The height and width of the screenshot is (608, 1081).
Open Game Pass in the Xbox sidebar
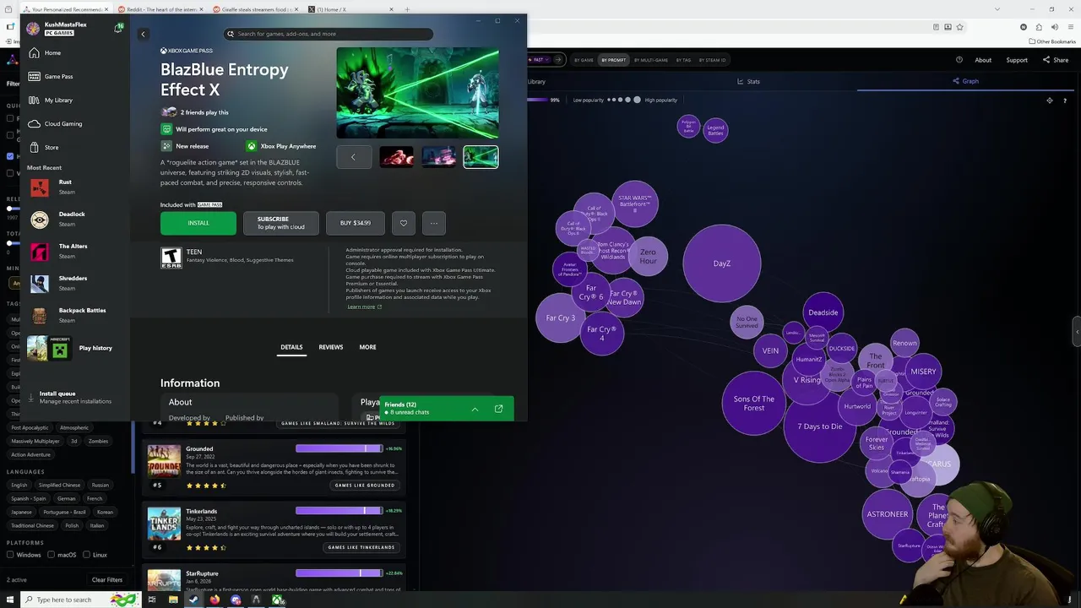[58, 77]
